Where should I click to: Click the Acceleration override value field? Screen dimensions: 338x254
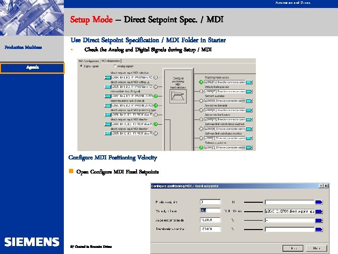click(x=210, y=220)
